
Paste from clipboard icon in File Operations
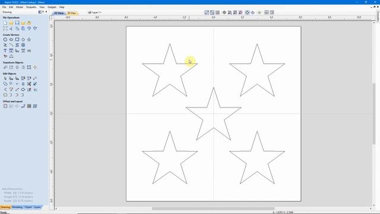23,29
